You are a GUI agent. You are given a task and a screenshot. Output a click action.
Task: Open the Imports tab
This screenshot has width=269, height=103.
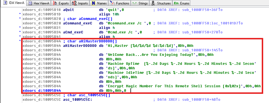pyautogui.click(x=80, y=3)
